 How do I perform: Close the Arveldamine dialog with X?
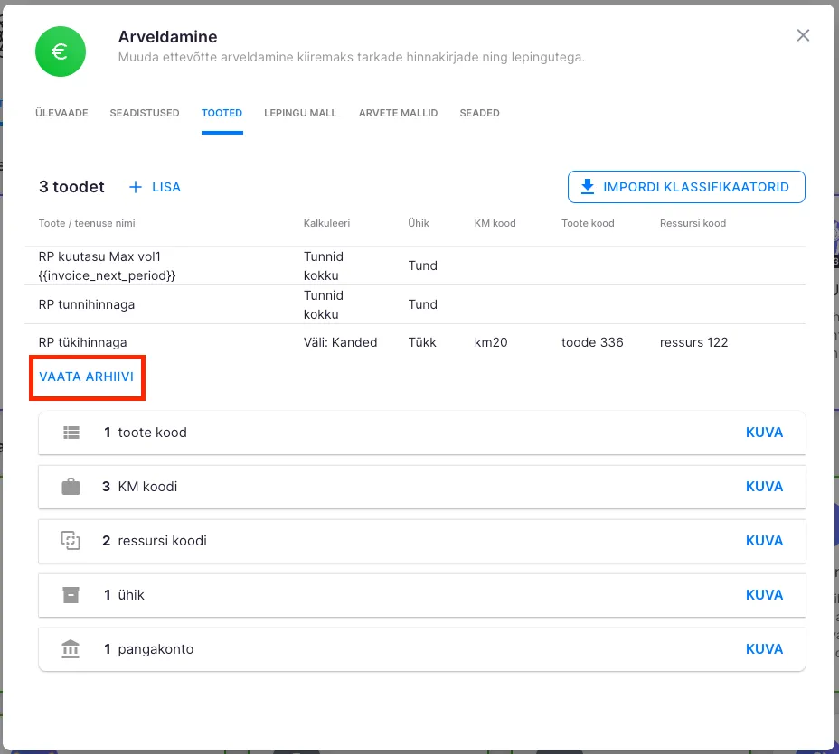tap(803, 35)
